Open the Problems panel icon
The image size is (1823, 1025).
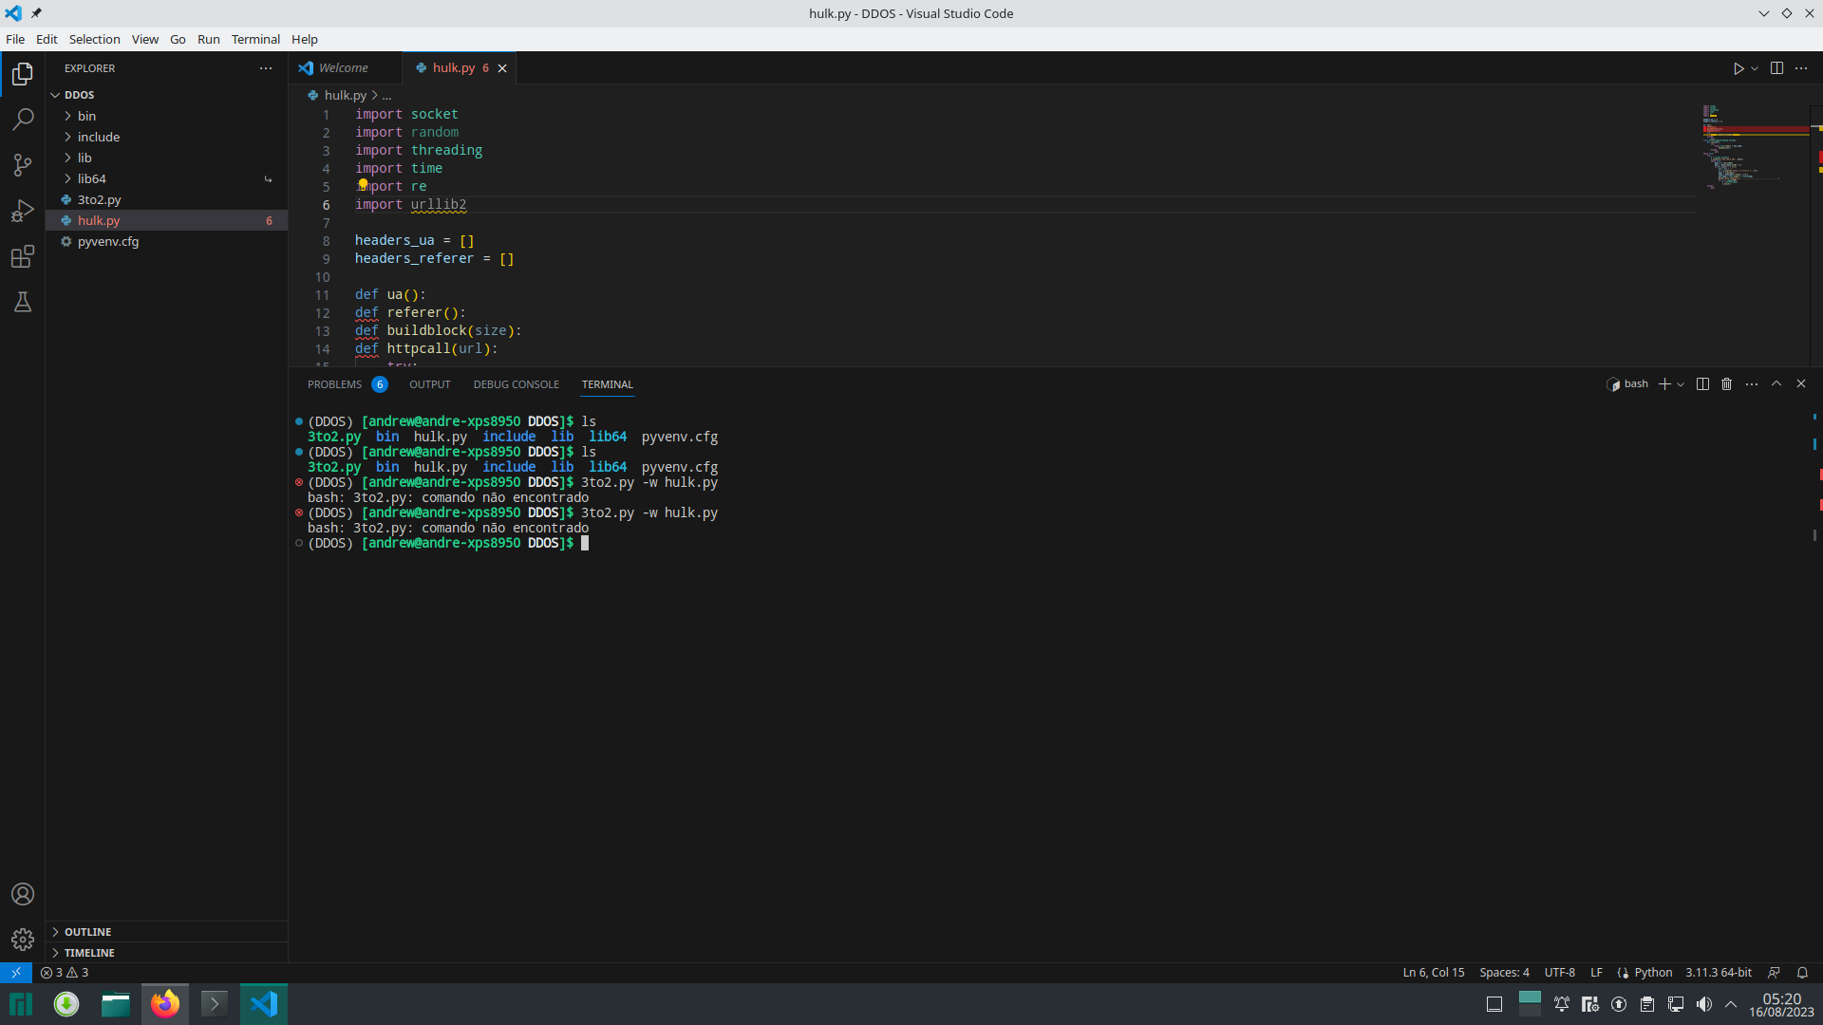[x=334, y=384]
